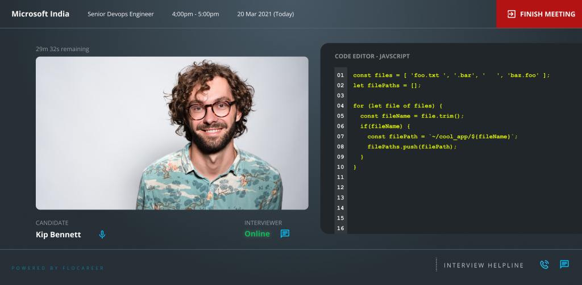Open the Powered by Flocareer link
This screenshot has height=285, width=582.
(58, 268)
